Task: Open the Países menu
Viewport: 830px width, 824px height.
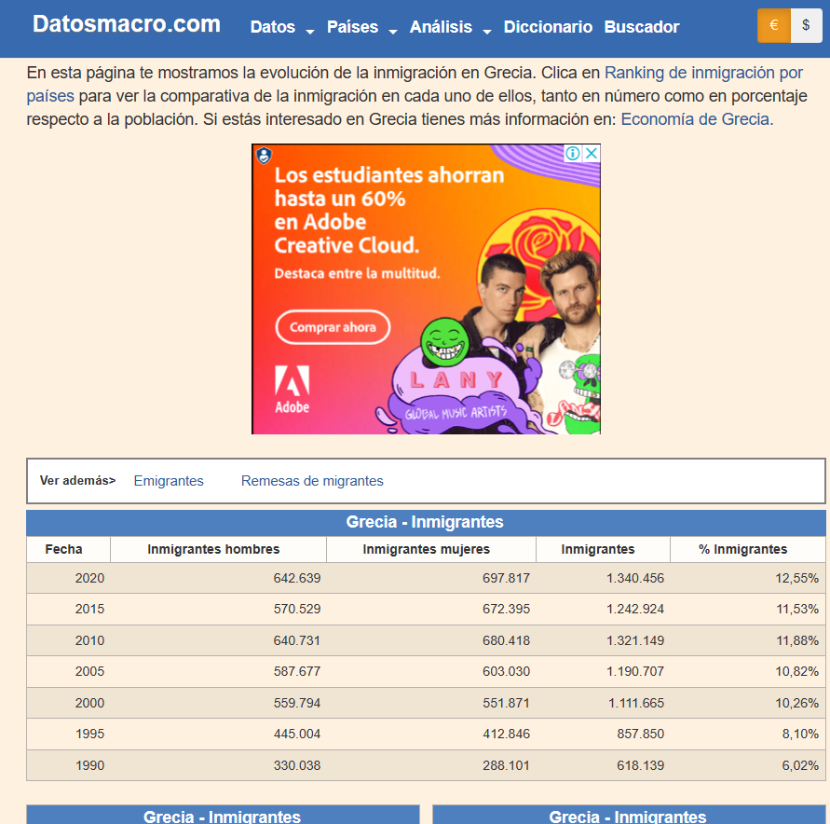Action: [x=352, y=27]
